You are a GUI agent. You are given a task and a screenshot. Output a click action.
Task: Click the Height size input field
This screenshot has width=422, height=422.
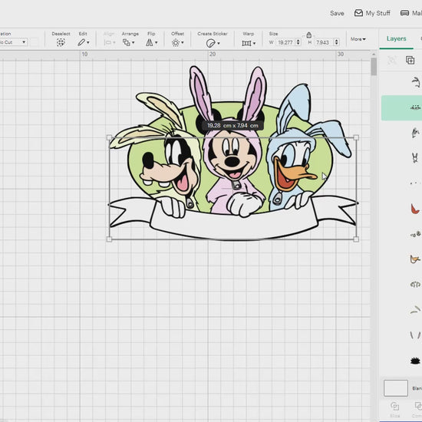click(322, 42)
